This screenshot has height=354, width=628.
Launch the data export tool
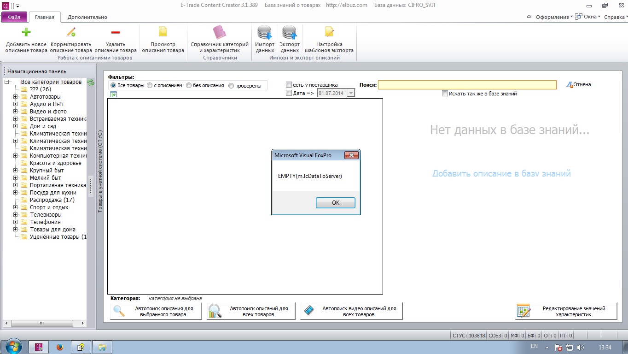click(290, 33)
